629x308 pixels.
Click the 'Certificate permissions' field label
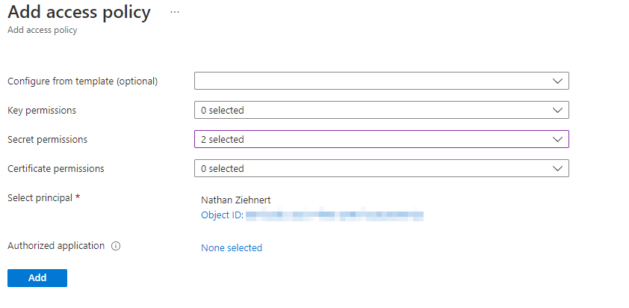(56, 168)
